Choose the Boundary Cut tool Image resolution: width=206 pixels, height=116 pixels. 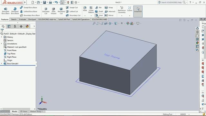pos(73,15)
